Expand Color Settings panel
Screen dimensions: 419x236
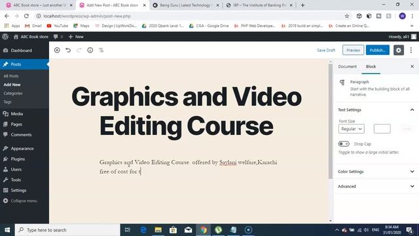coord(376,172)
